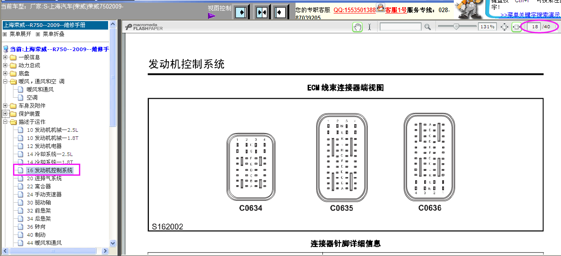Click the C0634 connector label
561x256 pixels.
[x=251, y=208]
